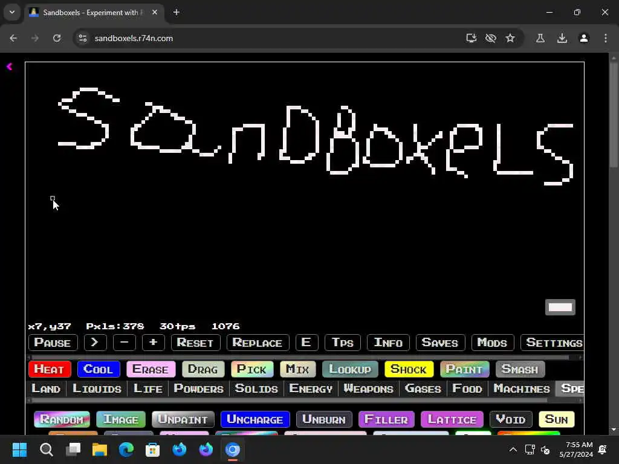Open the Saves menu
The image size is (619, 464).
click(440, 343)
